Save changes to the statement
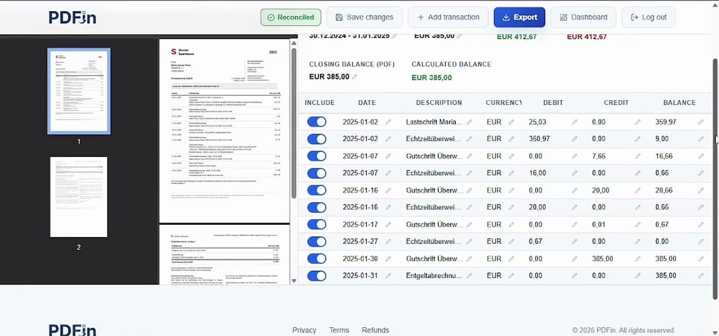The height and width of the screenshot is (336, 719). pyautogui.click(x=364, y=17)
